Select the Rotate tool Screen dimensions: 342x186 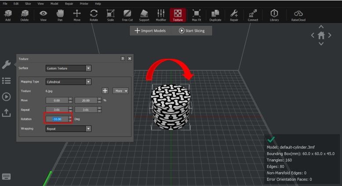tap(94, 15)
